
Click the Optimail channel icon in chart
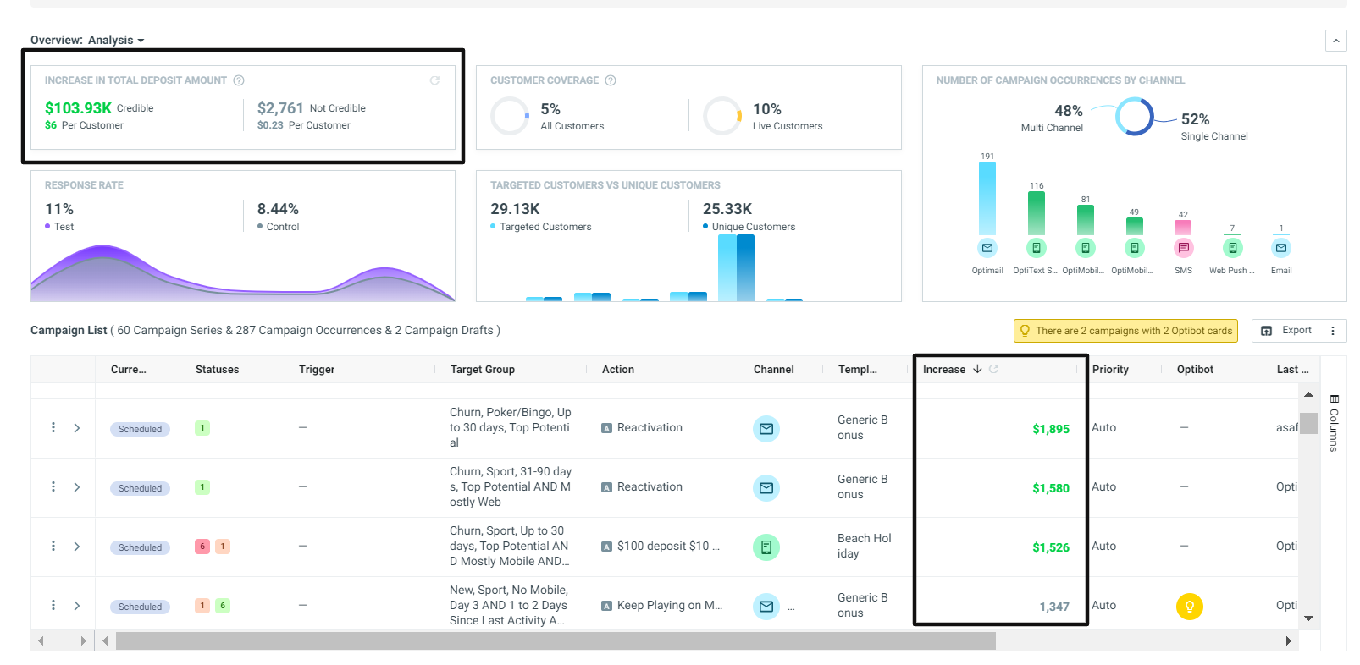point(987,248)
